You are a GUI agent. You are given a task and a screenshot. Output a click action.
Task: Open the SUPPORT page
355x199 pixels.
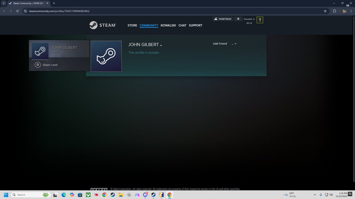click(x=196, y=25)
